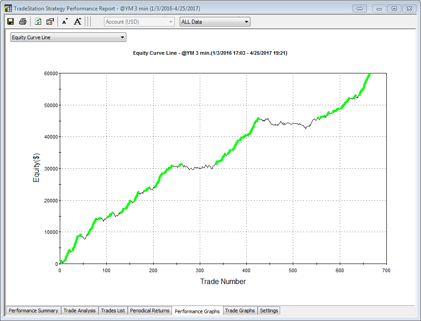Screen dimensions: 421x321
Task: Open the Trade Analysis tab
Action: (80, 311)
